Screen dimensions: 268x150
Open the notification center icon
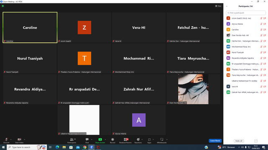[264, 147]
